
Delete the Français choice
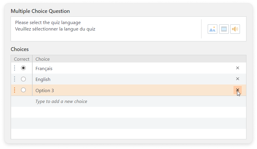[x=238, y=68]
